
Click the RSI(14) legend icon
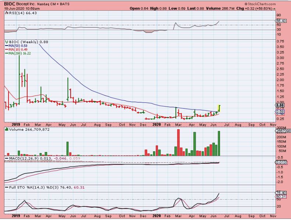7,13
